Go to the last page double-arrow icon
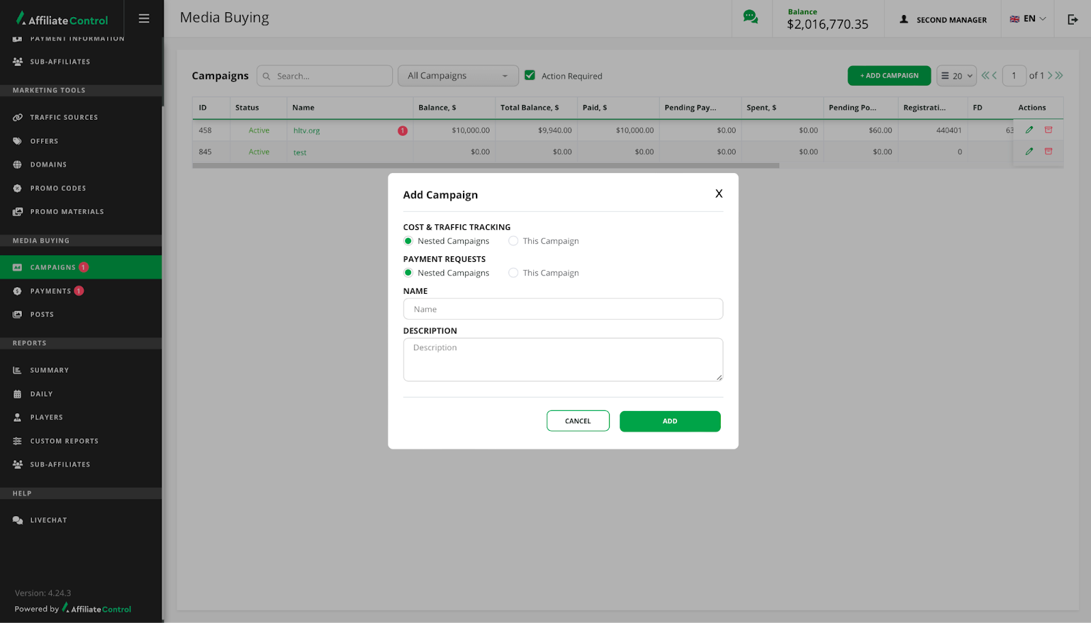The image size is (1091, 623). (1059, 76)
